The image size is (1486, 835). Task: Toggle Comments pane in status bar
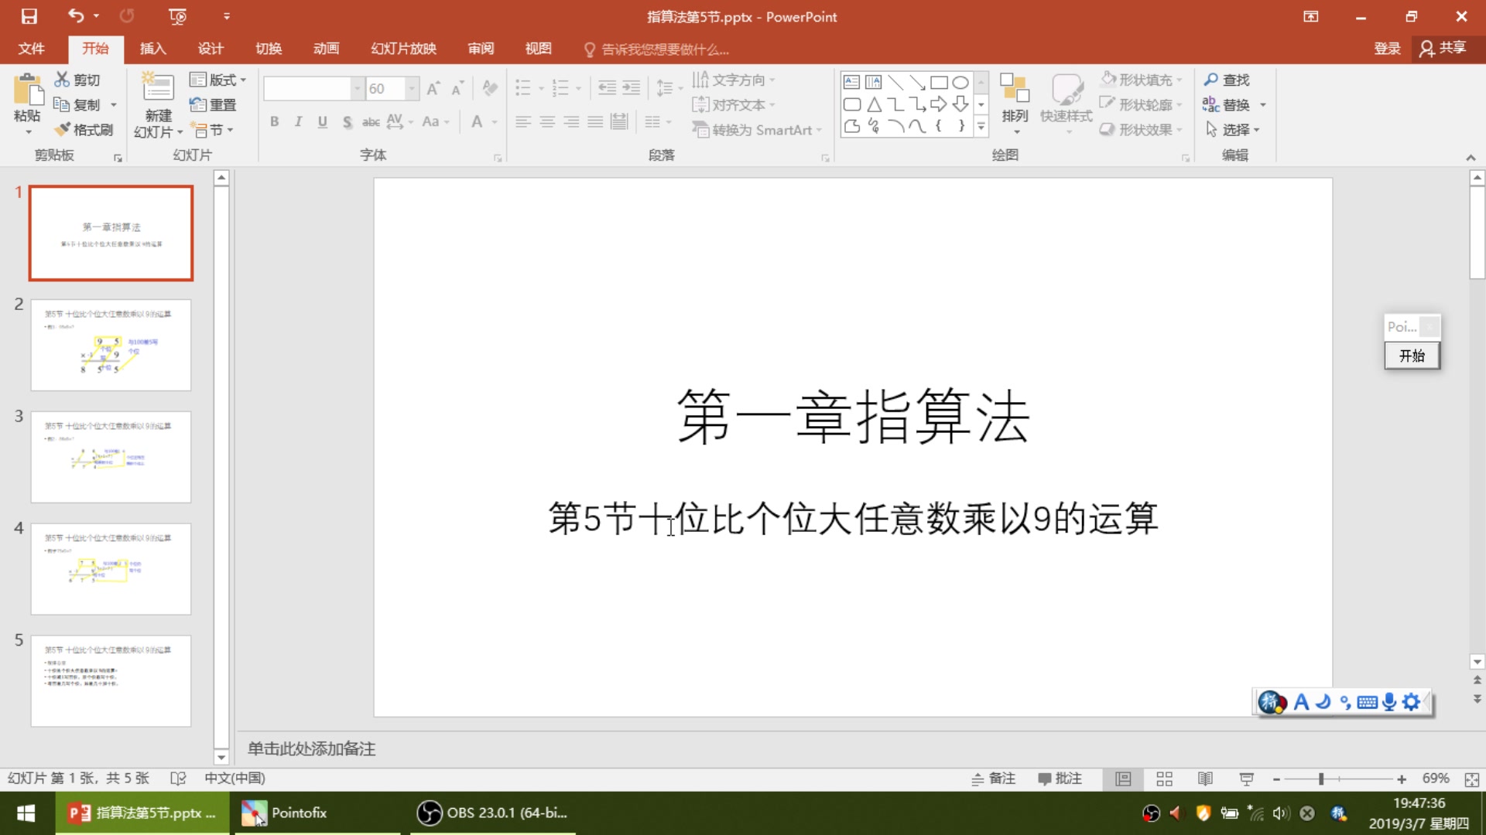pyautogui.click(x=1060, y=779)
